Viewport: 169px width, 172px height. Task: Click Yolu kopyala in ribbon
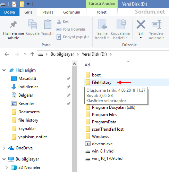(71, 29)
